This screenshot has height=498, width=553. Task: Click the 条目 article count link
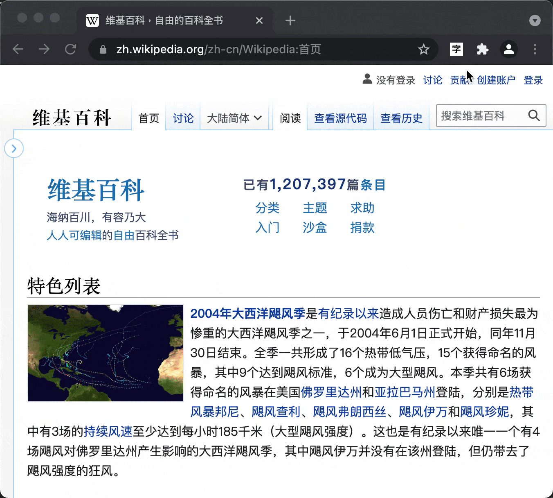[x=373, y=185]
